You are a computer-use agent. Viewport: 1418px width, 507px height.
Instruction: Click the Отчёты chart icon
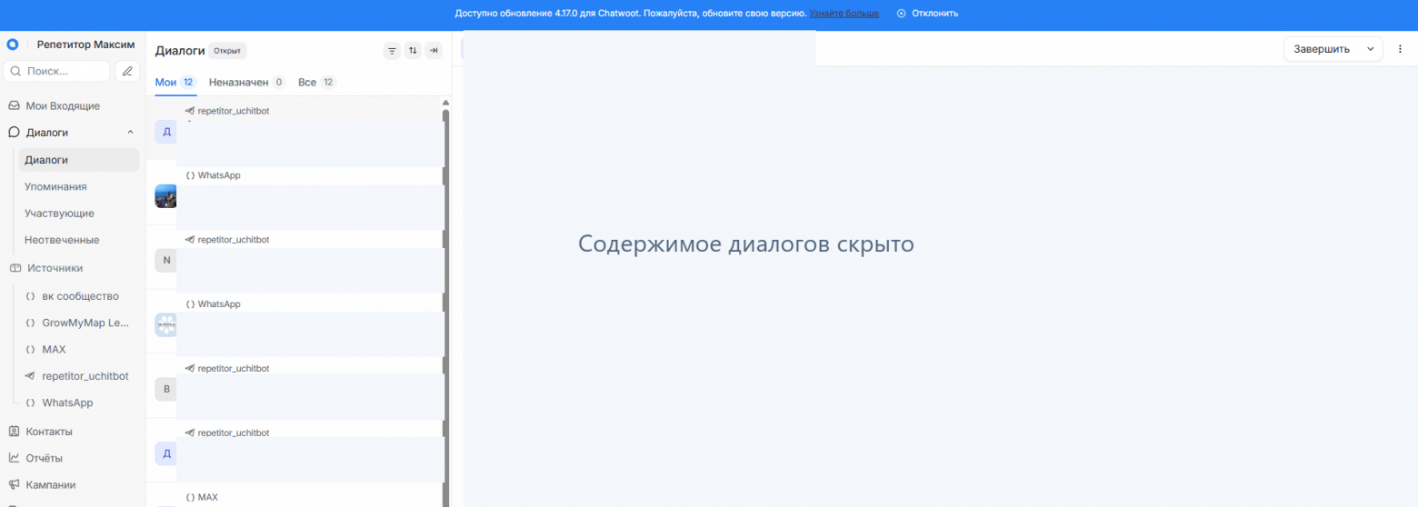[14, 458]
